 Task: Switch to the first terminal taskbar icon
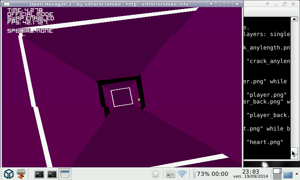(39, 174)
